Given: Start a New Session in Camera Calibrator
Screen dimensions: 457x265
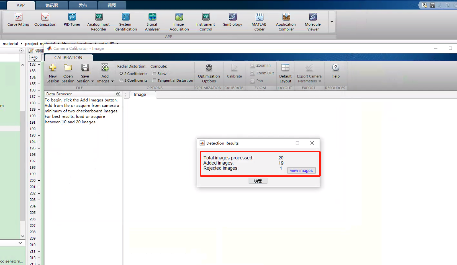Looking at the screenshot, I should pos(53,73).
